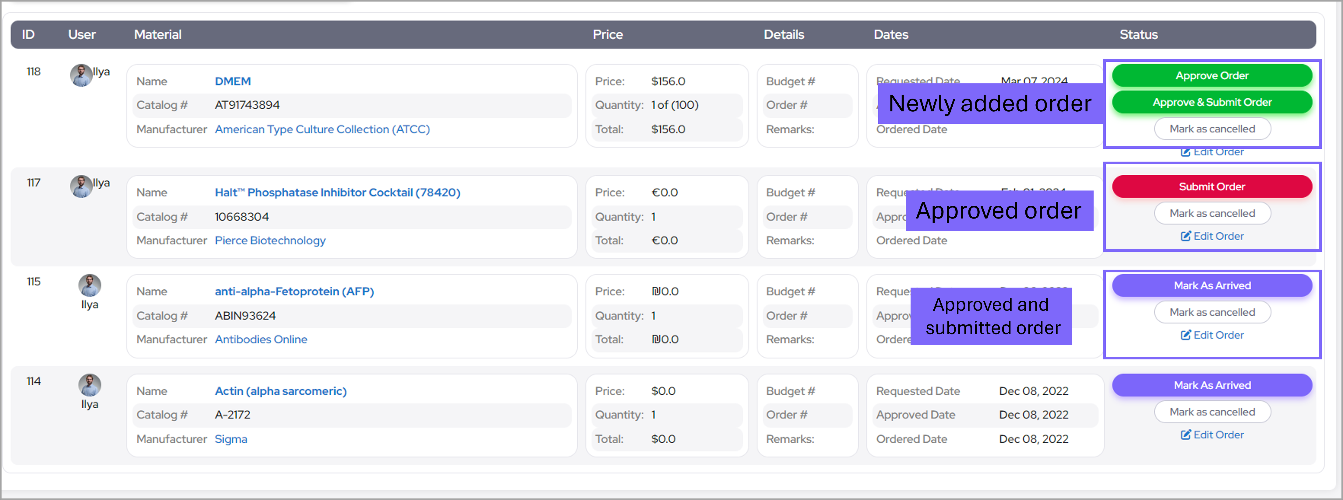
Task: Edit order 115 pencil link
Action: tap(1212, 335)
